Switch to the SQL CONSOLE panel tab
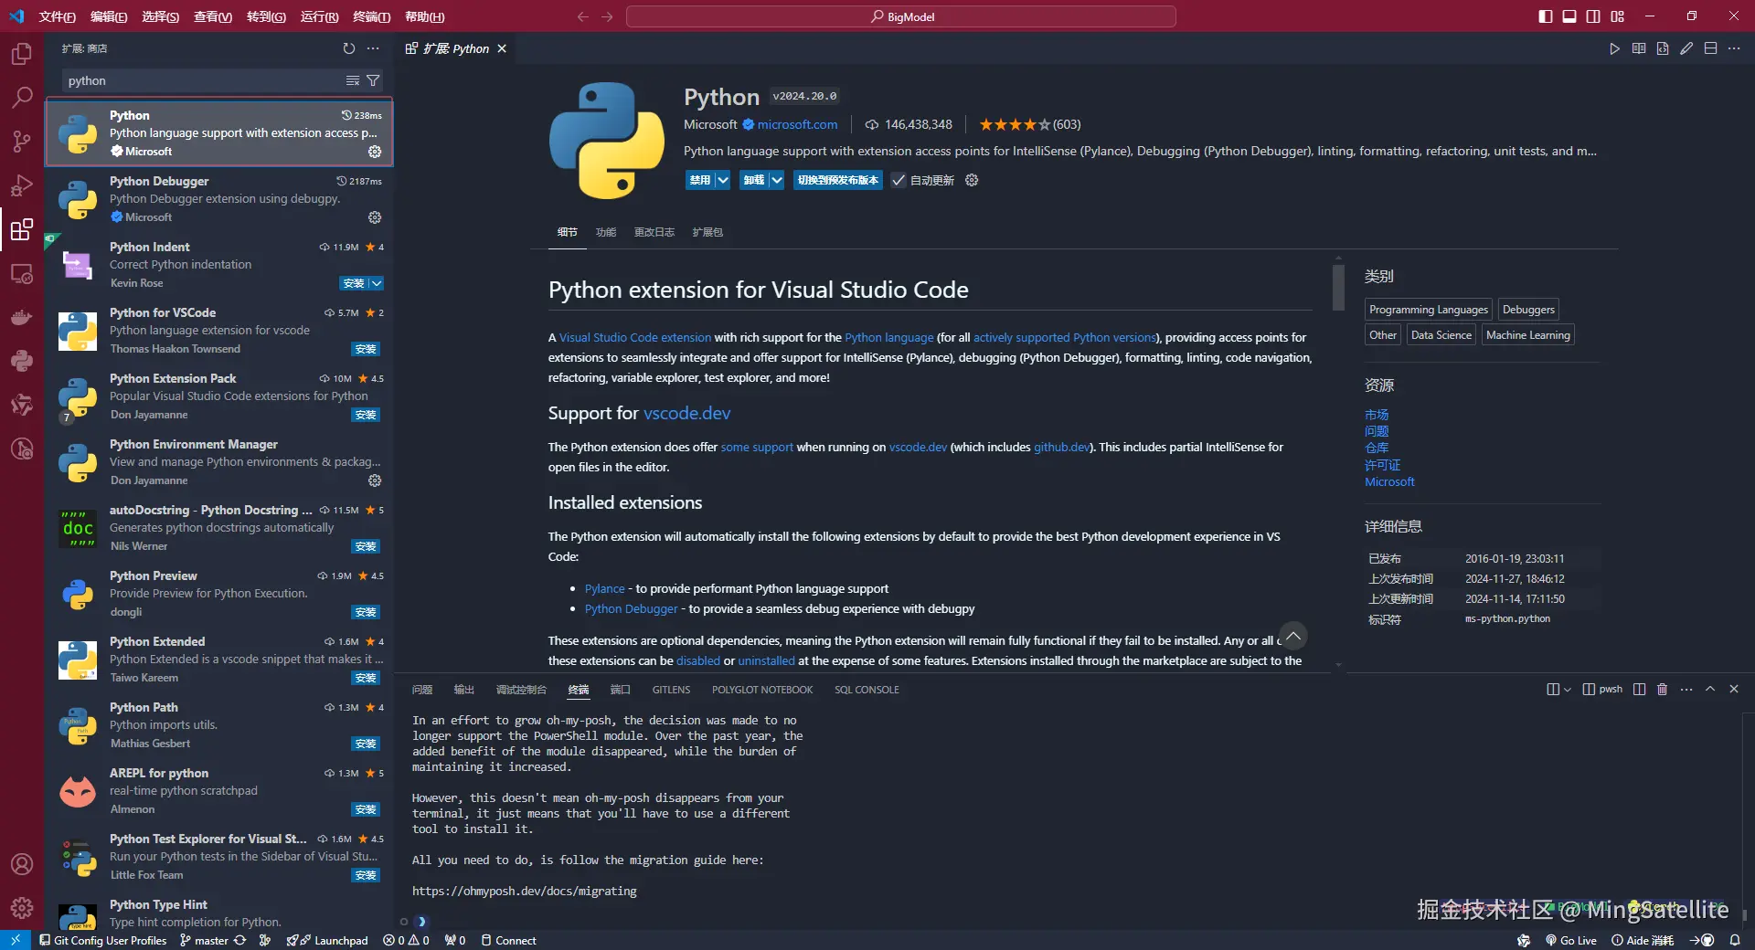Image resolution: width=1755 pixels, height=950 pixels. click(867, 690)
